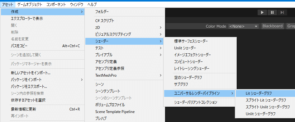Choose 新しいアセットをインポート...
This screenshot has width=295, height=122.
(x=43, y=73)
